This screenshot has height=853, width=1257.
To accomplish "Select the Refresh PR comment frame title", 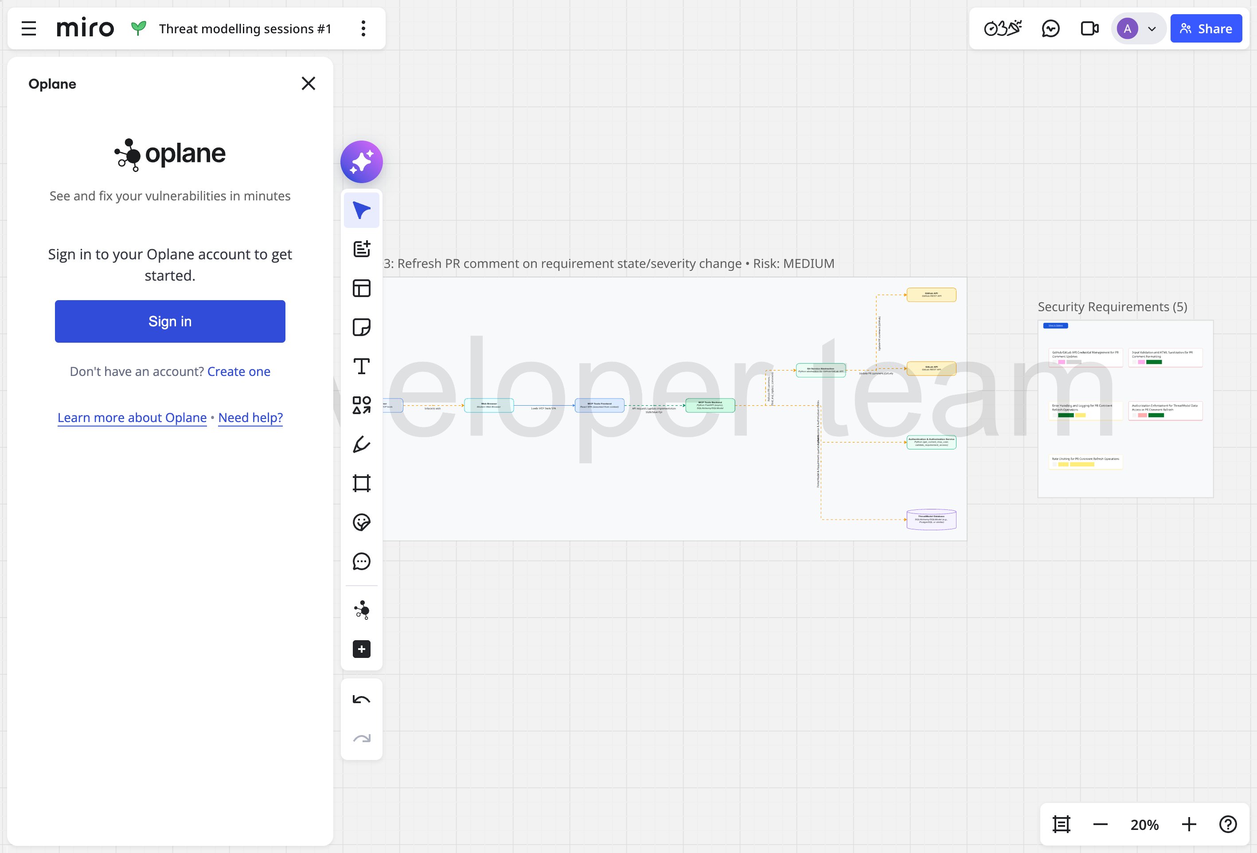I will coord(609,263).
